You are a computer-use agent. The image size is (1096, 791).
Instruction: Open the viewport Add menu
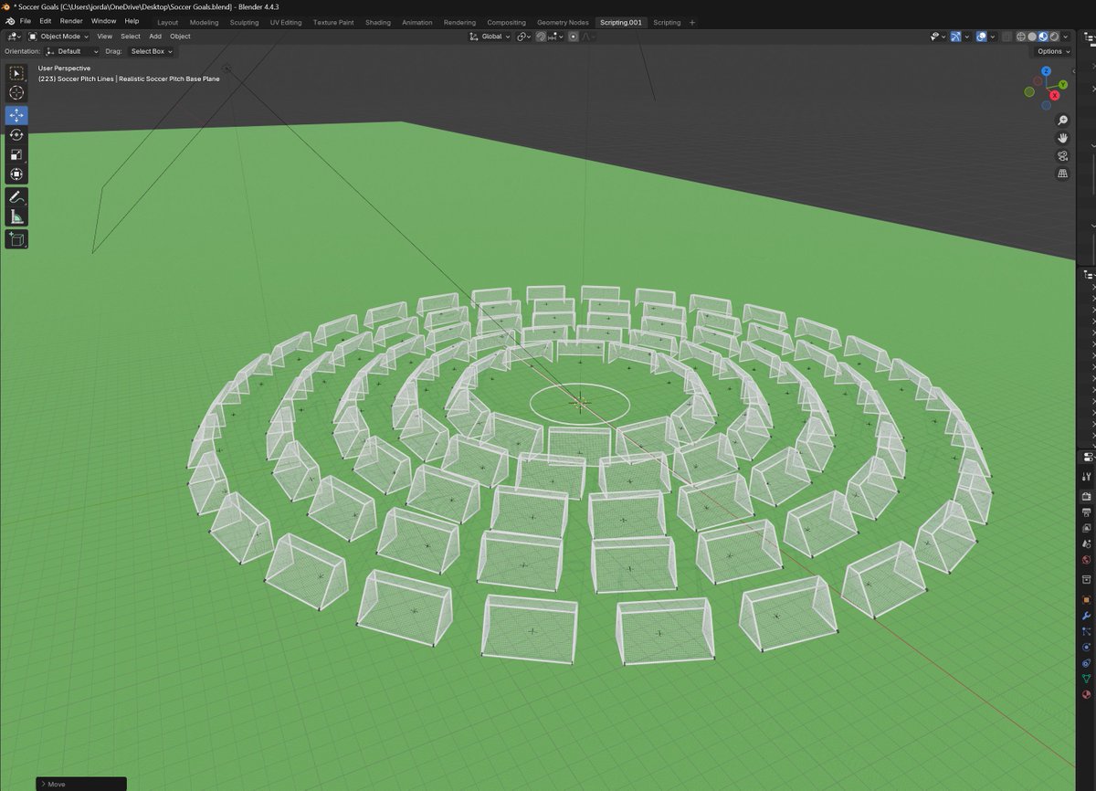click(155, 37)
